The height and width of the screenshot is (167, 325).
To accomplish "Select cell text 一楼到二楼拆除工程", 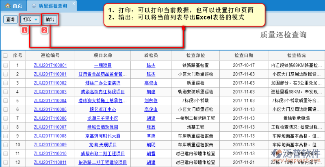I will 195,118.
